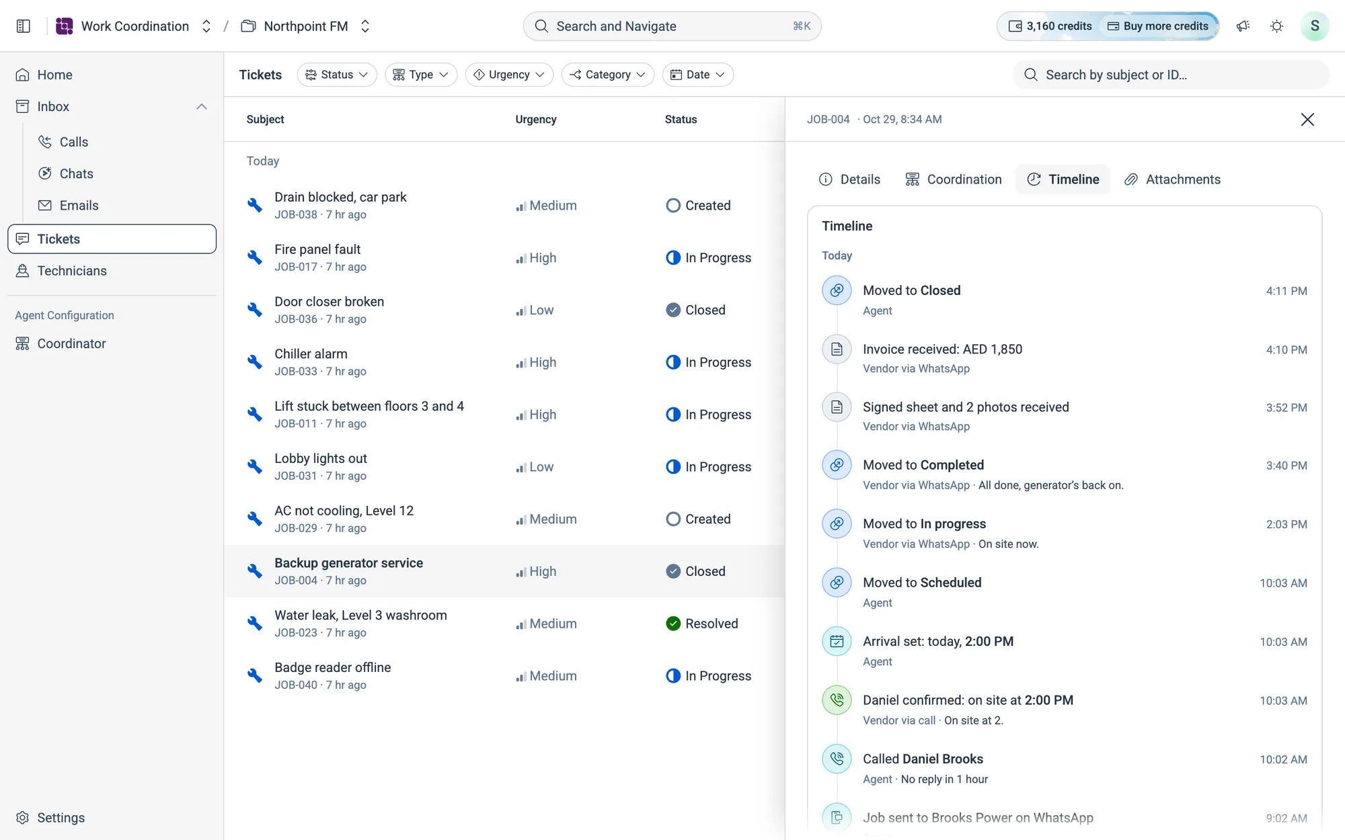Click the Daniel confirmed phone icon
The height and width of the screenshot is (840, 1345).
coord(837,700)
